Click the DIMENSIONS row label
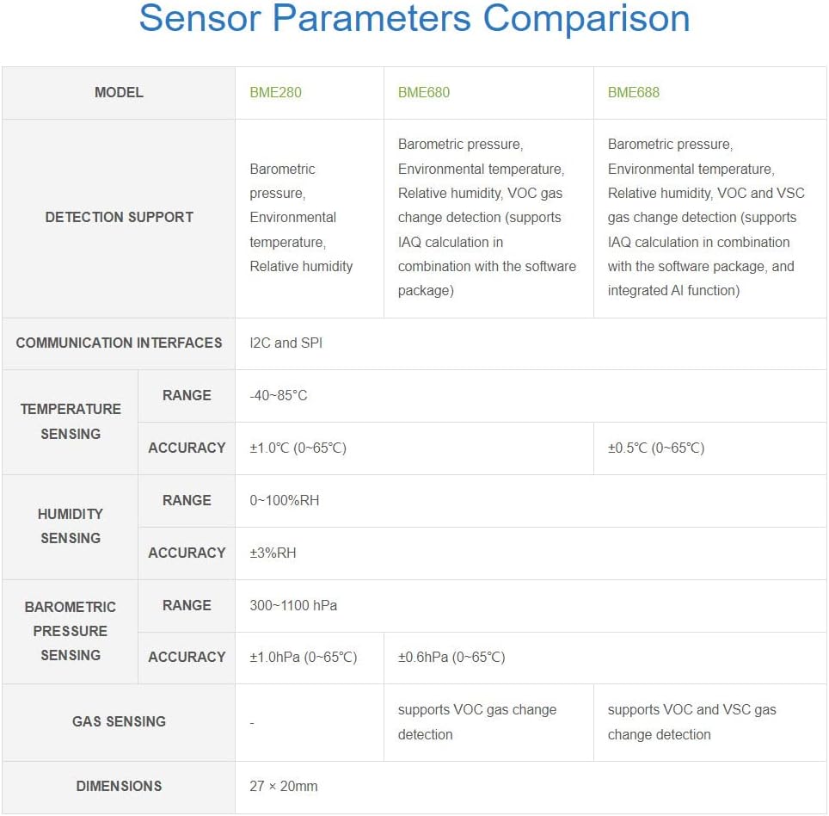The width and height of the screenshot is (829, 816). (x=119, y=786)
